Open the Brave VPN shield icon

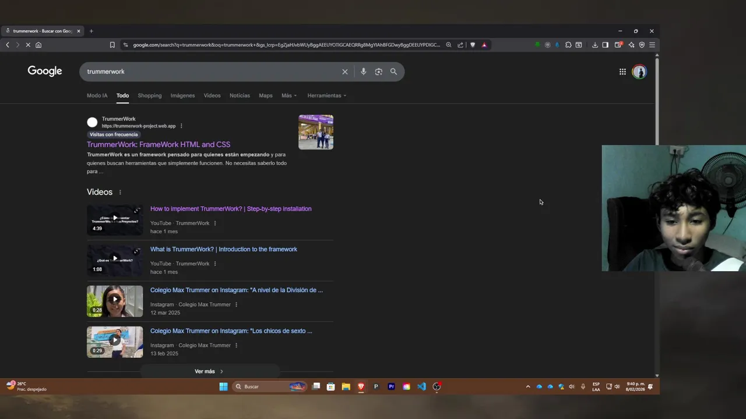tap(642, 45)
